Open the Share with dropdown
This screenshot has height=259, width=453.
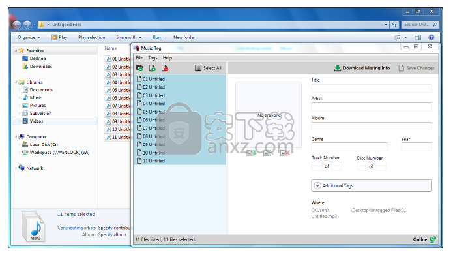129,37
